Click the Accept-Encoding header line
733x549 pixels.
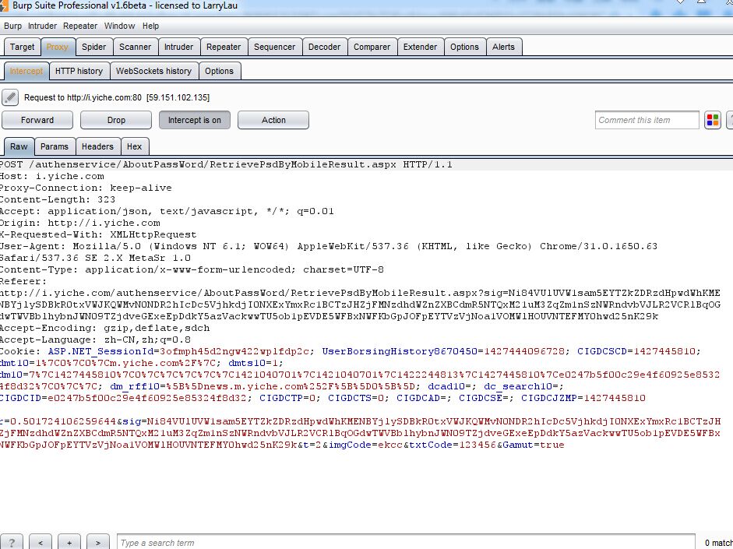pos(104,328)
